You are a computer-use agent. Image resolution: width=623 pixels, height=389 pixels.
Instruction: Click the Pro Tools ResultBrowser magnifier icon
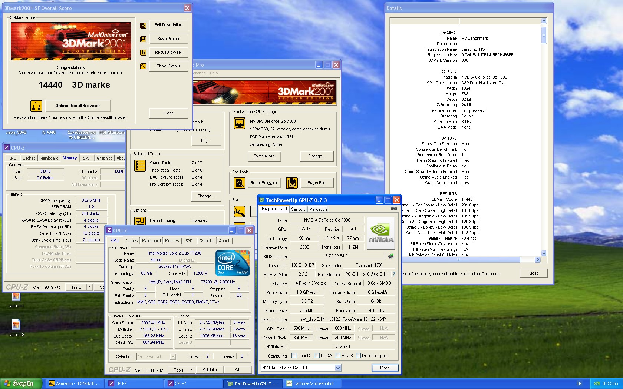click(240, 183)
